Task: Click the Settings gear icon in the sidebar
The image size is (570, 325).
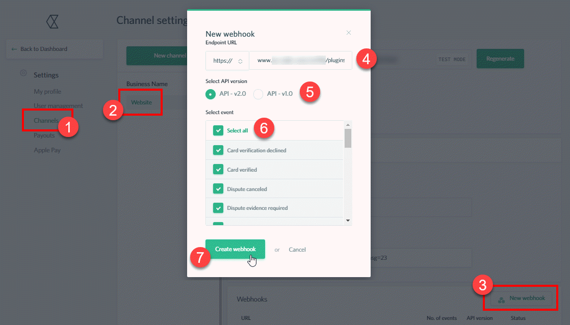Action: [x=23, y=73]
